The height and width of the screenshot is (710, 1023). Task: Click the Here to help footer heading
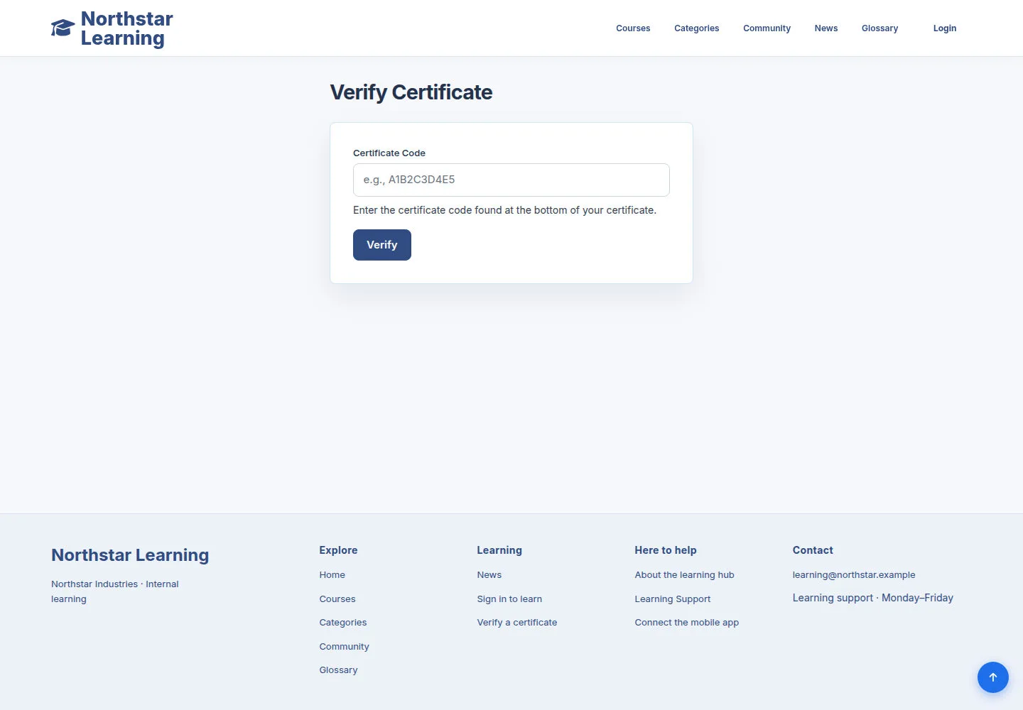tap(666, 550)
